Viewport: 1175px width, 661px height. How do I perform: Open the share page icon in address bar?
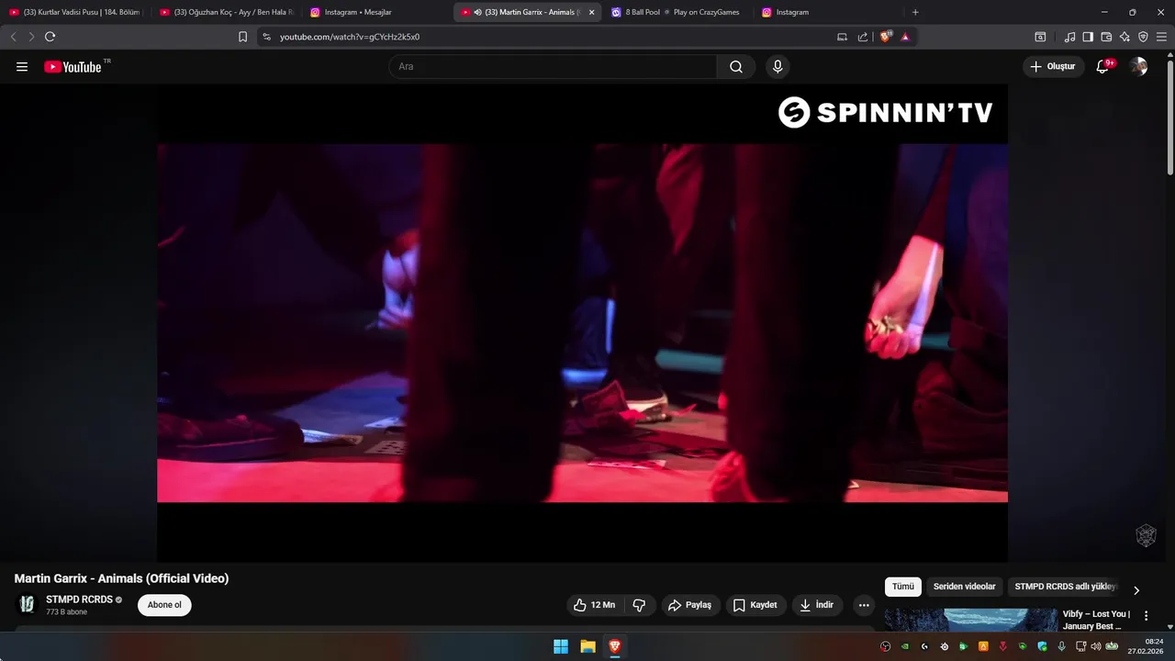click(863, 37)
